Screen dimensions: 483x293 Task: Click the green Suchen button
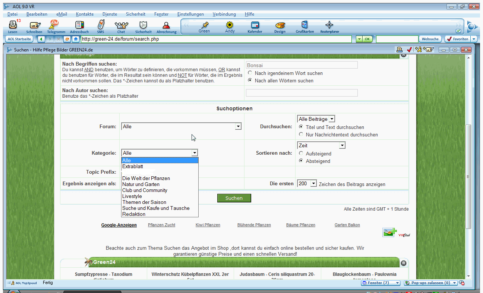coord(234,198)
